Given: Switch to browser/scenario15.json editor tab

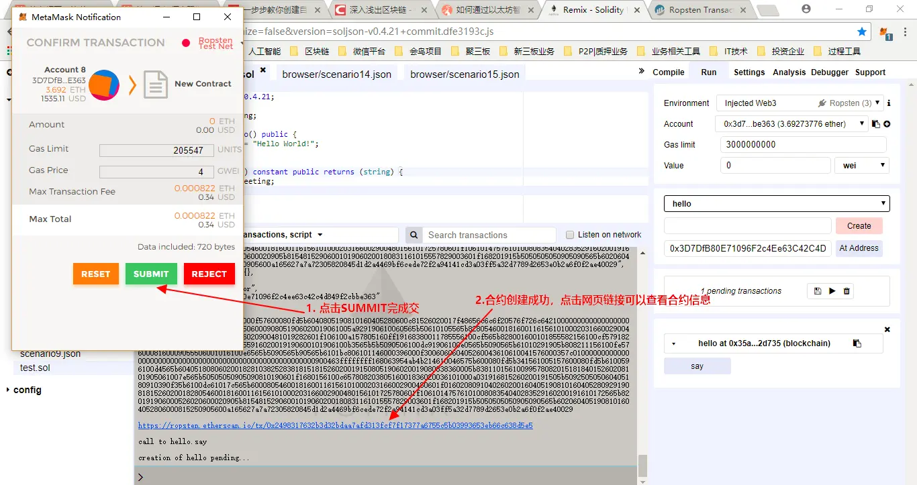Looking at the screenshot, I should [x=465, y=74].
